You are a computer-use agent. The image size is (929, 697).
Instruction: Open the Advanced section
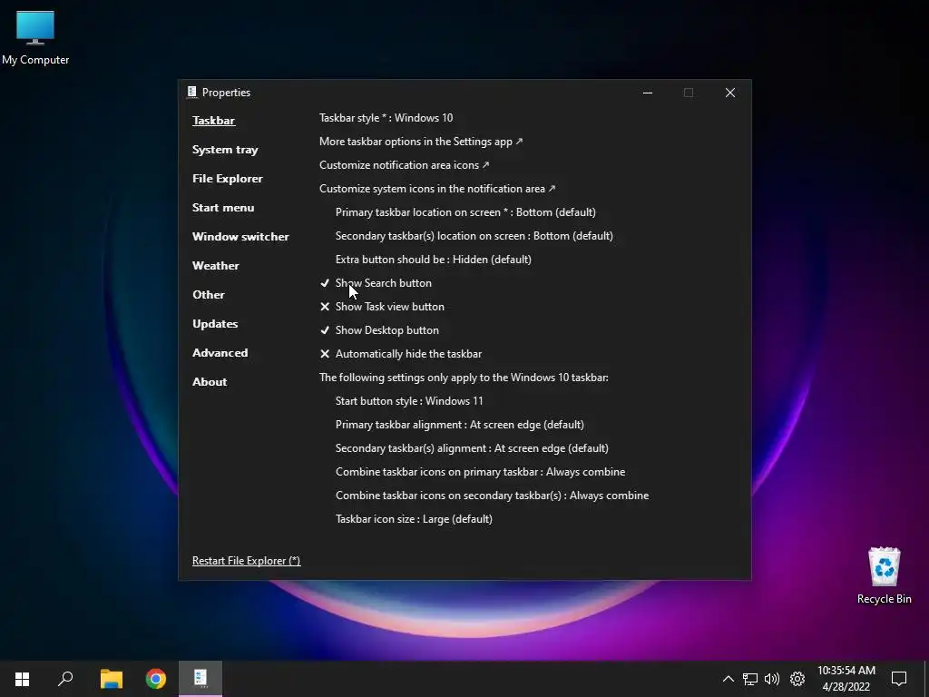[x=220, y=353]
